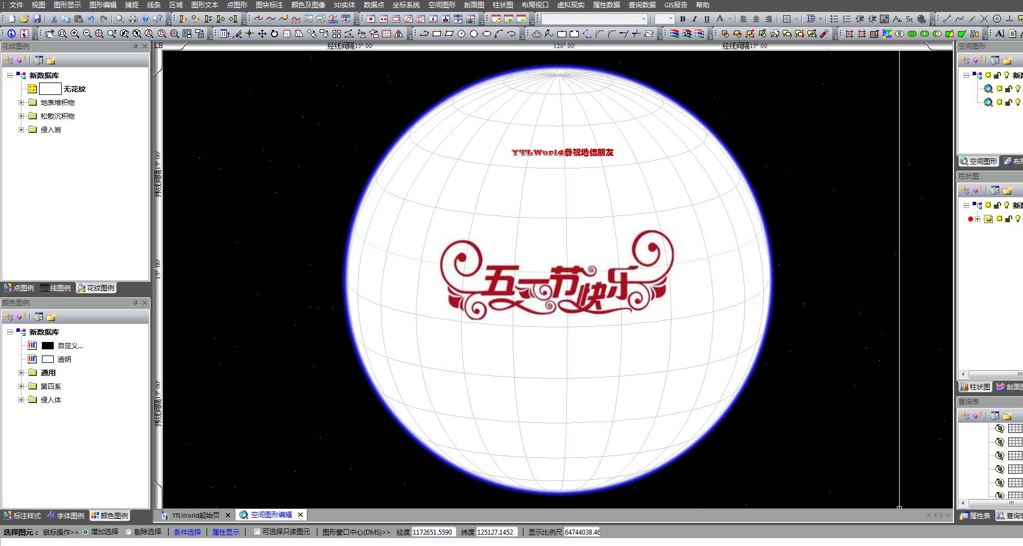Screen dimensions: 1023x546
Task: Select the white 透明 color swatch
Action: [x=48, y=359]
